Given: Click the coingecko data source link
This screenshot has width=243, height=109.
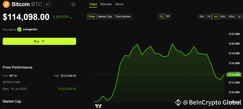Looking at the screenshot, I should (x=30, y=29).
